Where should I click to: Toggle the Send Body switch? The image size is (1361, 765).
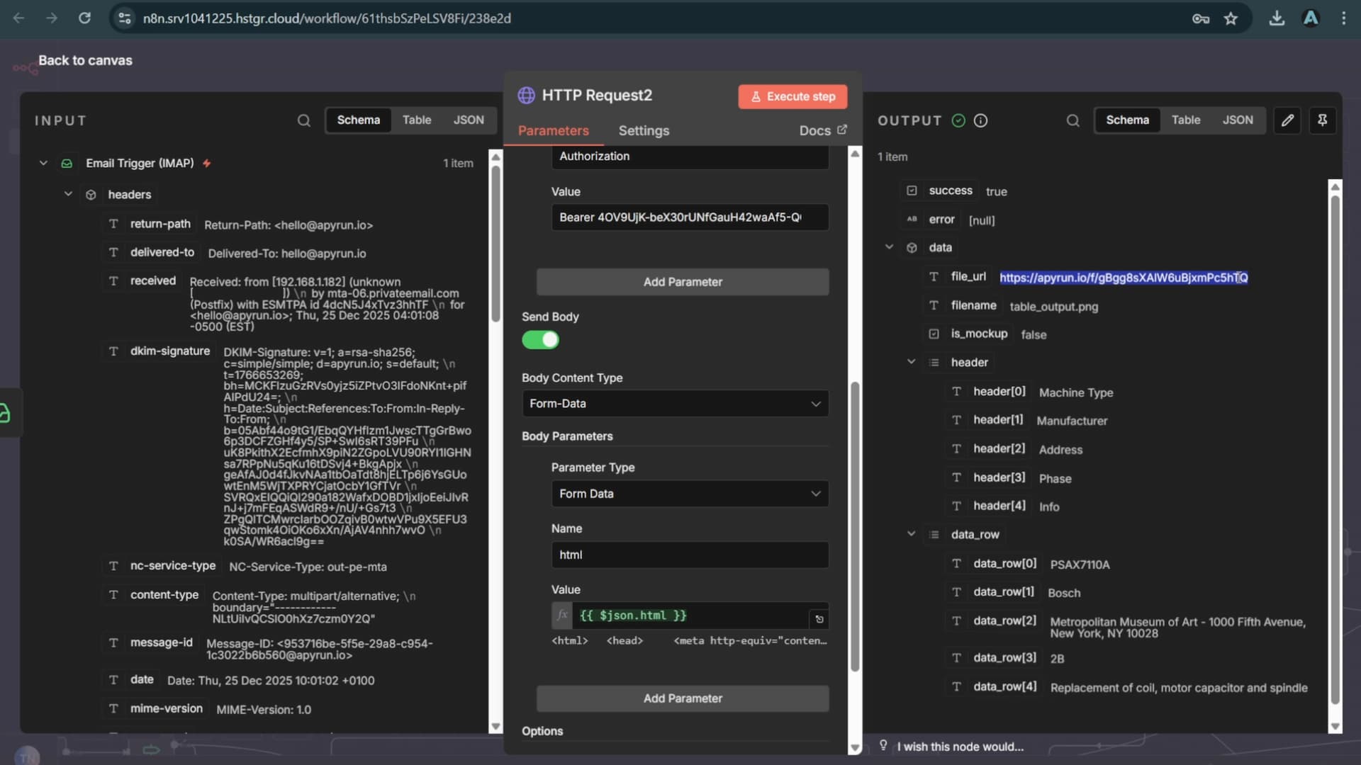(x=541, y=340)
